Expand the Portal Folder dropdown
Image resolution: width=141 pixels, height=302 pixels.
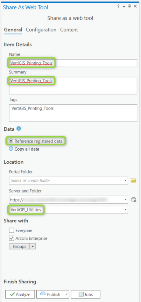[x=126, y=180]
